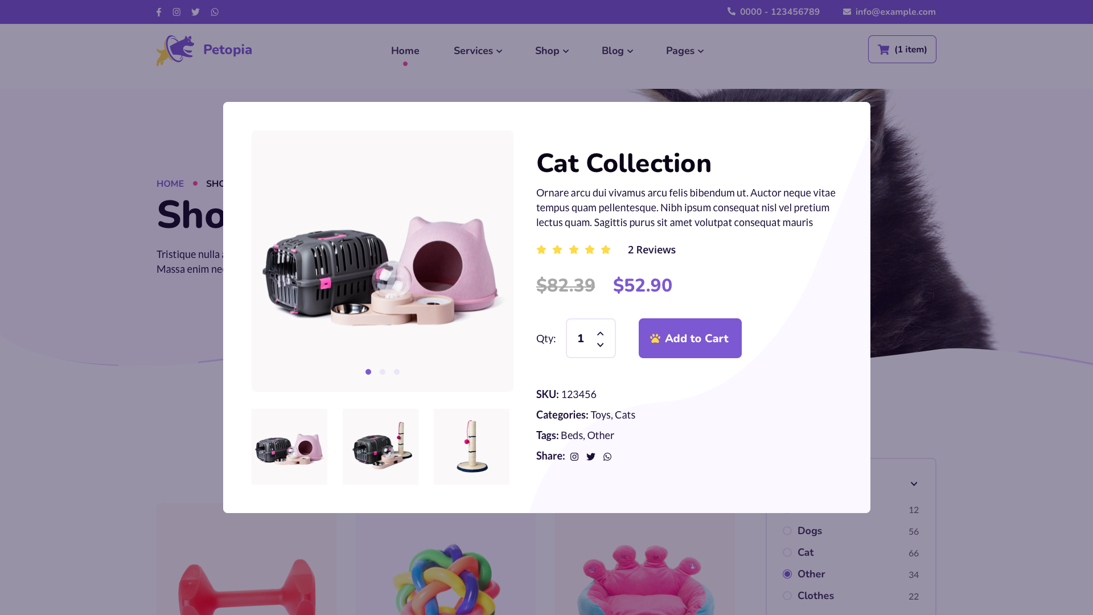The height and width of the screenshot is (615, 1093).
Task: Select the Dogs category radio button
Action: (787, 531)
